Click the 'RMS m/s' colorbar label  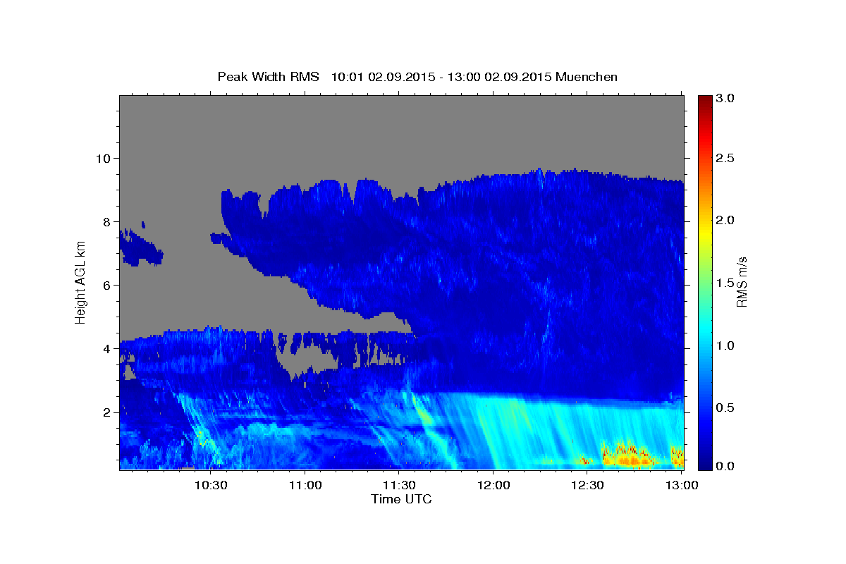(742, 283)
